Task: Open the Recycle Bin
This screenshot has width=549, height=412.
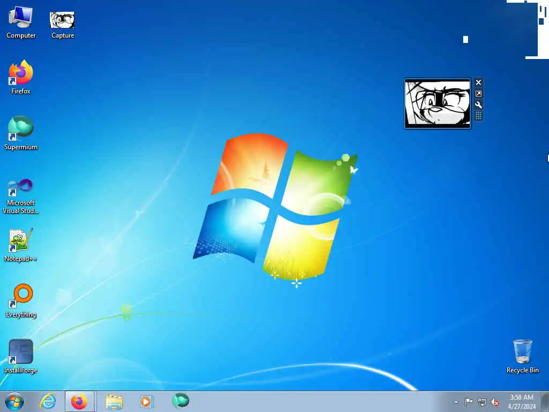Action: pyautogui.click(x=522, y=356)
